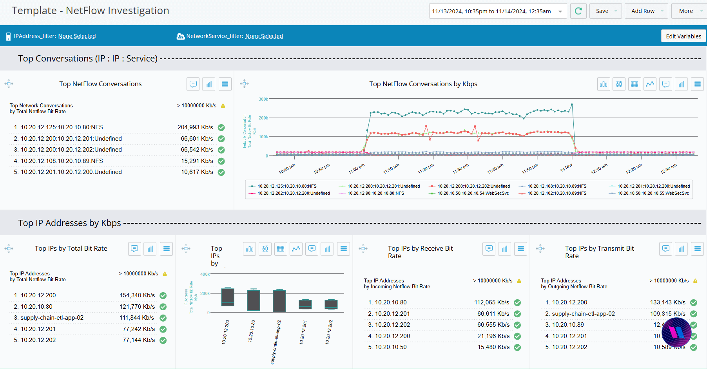Toggle 10.20.10.50:10.20.10.54:WebSecSvc legend series
This screenshot has height=369, width=707.
pos(473,194)
